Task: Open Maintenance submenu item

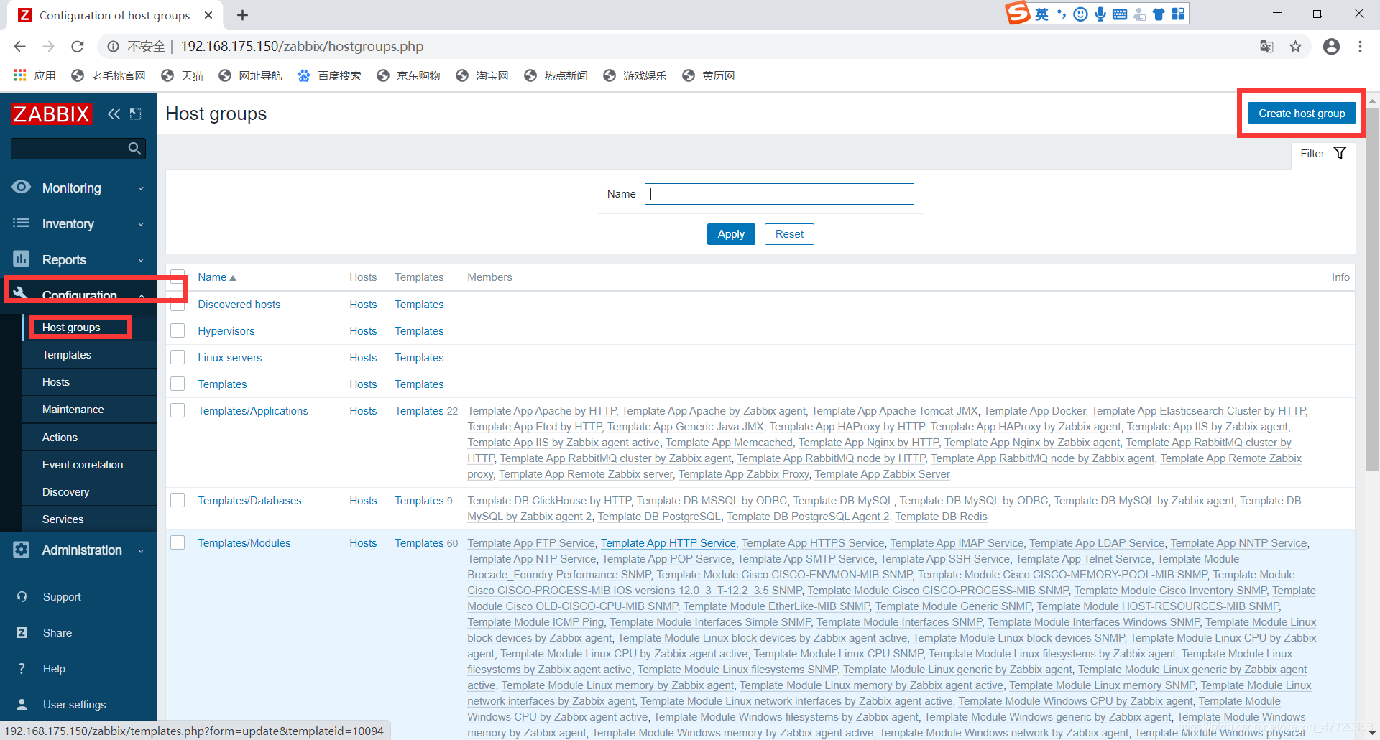Action: click(73, 410)
